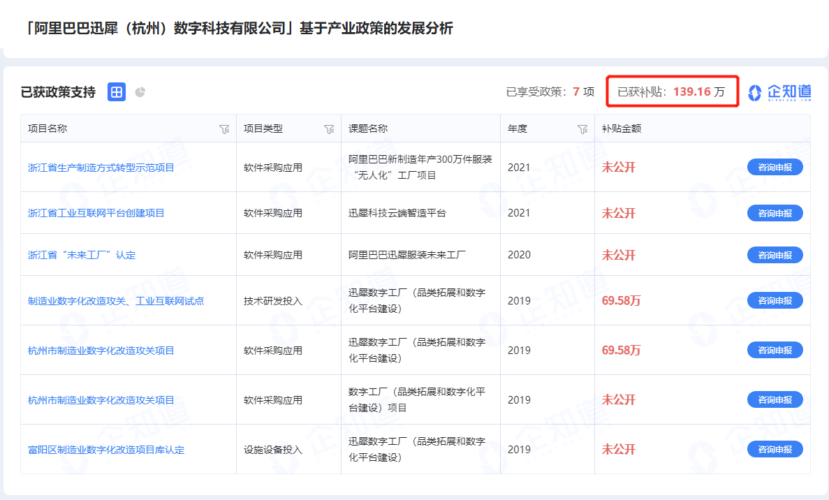Click 咨询申报 for 浙江省工业互联网平台创建项目

[x=775, y=213]
